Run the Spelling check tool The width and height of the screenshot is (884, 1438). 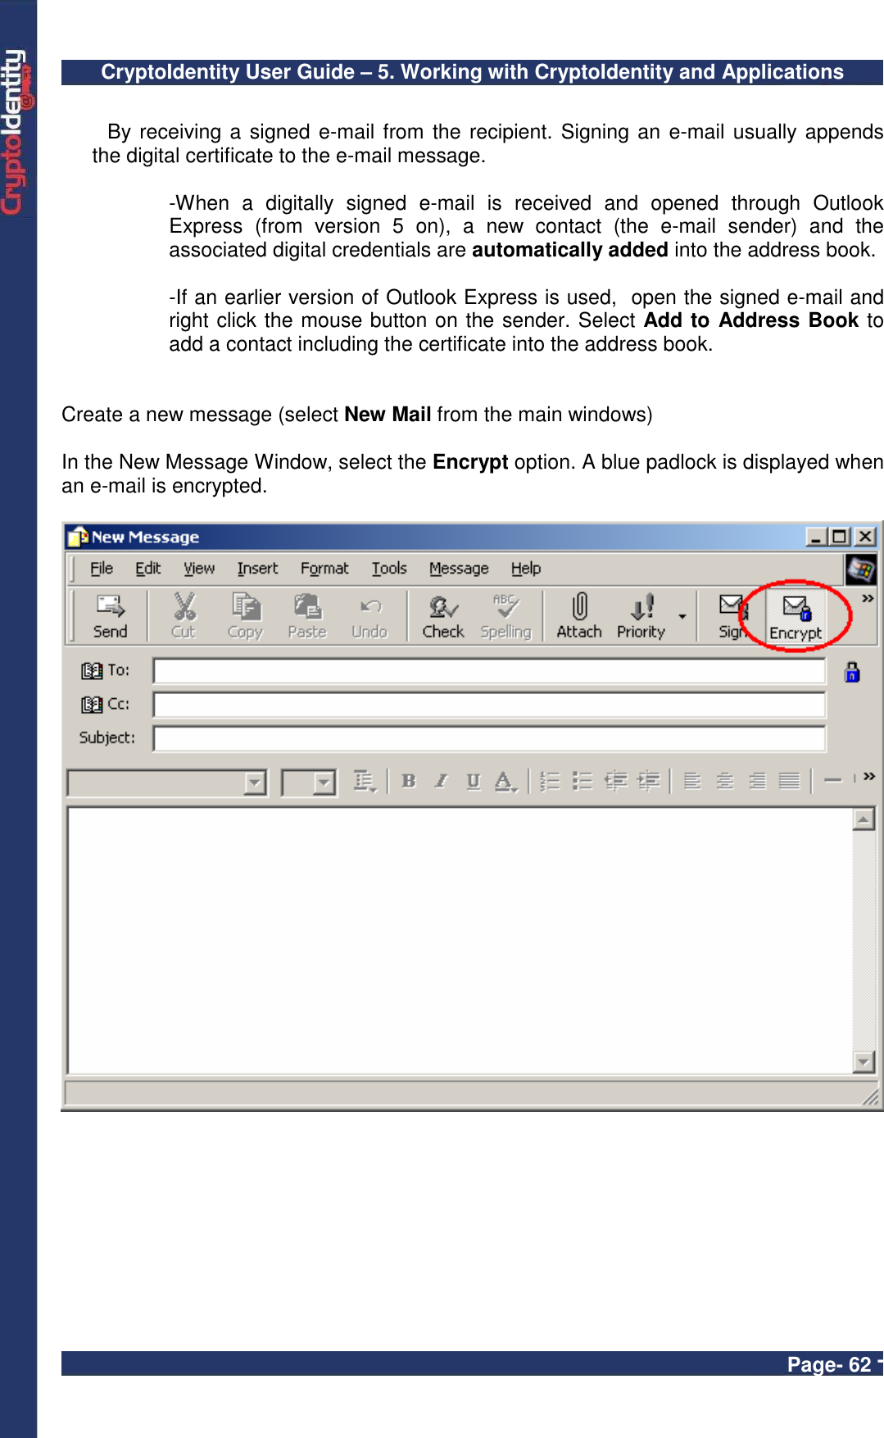pos(505,615)
